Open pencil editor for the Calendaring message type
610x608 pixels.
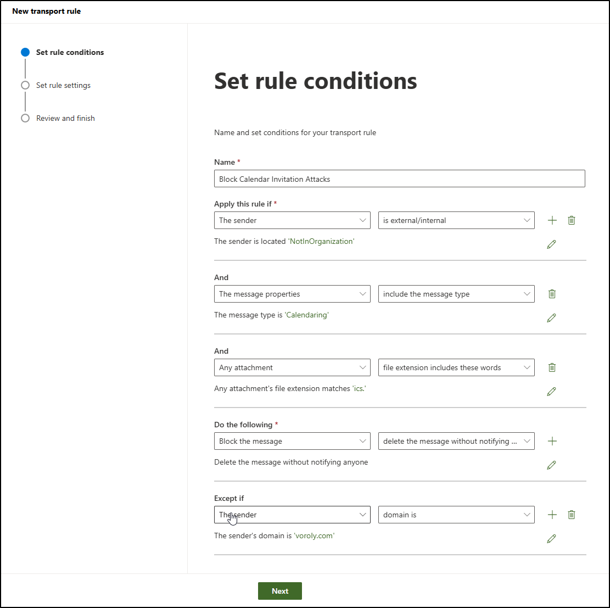[x=552, y=318]
